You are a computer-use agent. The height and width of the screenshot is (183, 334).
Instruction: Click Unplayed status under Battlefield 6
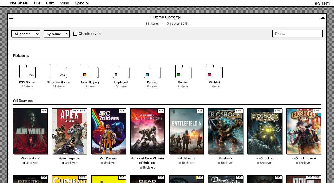coord(186,163)
